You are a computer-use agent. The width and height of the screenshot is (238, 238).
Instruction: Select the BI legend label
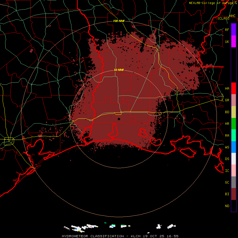point(227,194)
